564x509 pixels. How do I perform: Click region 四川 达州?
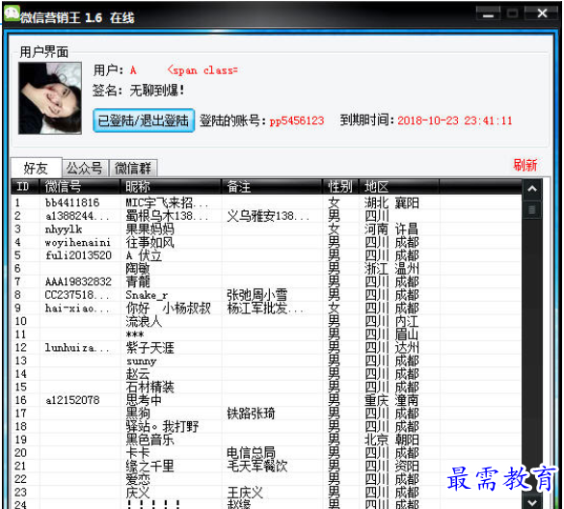[391, 347]
